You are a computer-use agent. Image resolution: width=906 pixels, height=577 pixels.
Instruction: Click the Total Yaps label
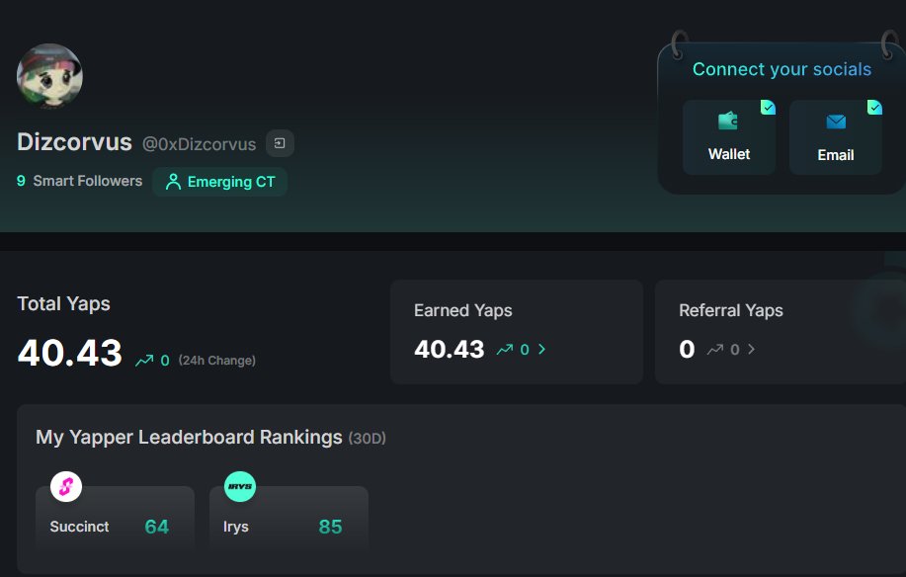[63, 303]
